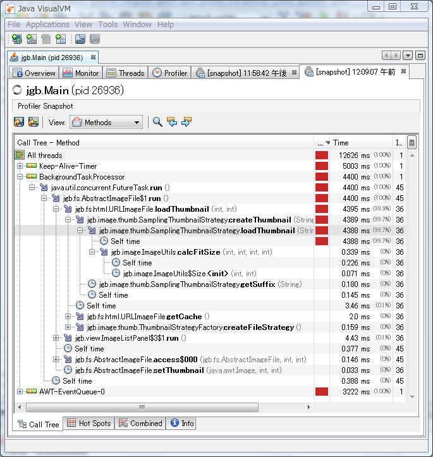Switch to the Threads tab
This screenshot has width=433, height=457.
click(x=125, y=73)
